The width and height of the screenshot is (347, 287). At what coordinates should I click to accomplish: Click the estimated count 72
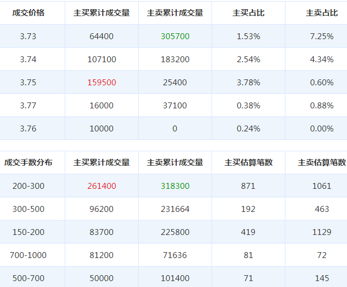click(x=322, y=255)
